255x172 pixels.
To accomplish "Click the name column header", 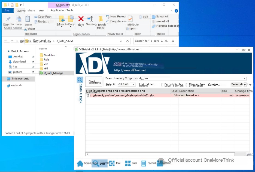I will (x=43, y=48).
